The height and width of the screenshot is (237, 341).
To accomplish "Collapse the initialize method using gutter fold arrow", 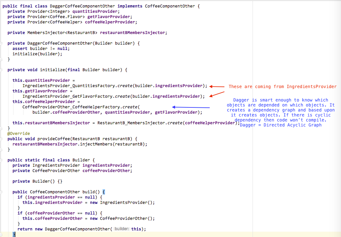I will point(2,70).
